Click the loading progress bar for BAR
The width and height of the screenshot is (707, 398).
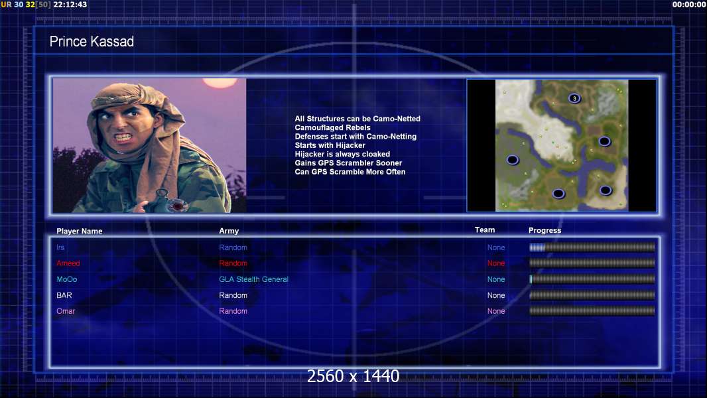tap(592, 295)
